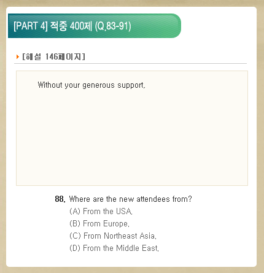Click the question number 88
The image size is (264, 273).
pyautogui.click(x=60, y=199)
